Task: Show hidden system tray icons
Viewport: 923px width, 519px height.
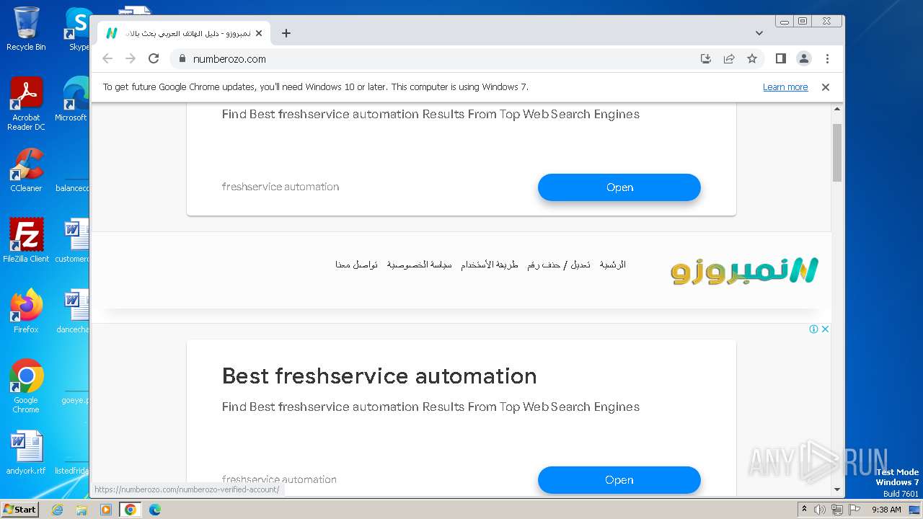Action: [804, 510]
